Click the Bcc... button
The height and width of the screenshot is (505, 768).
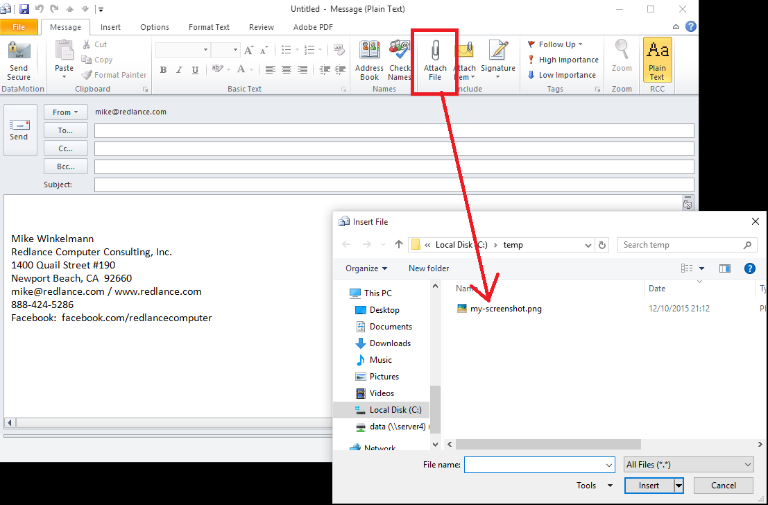pyautogui.click(x=66, y=166)
